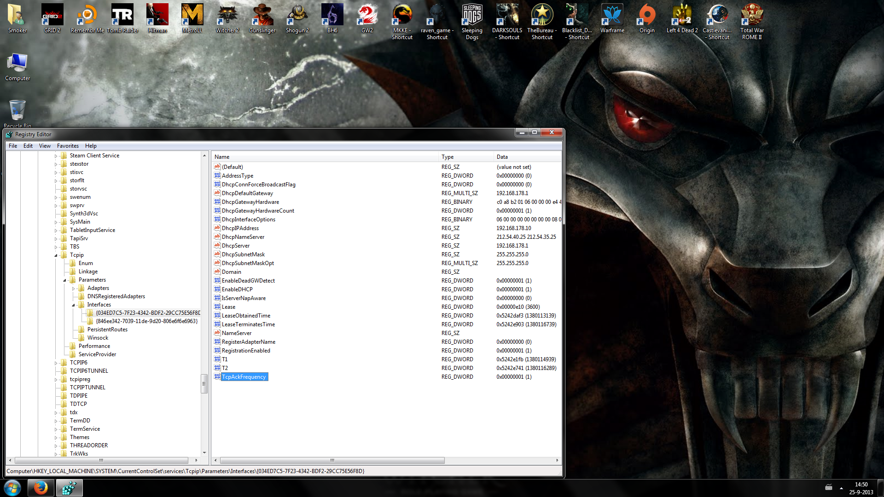Image resolution: width=884 pixels, height=497 pixels.
Task: Open the Computer desktop icon
Action: [x=17, y=67]
